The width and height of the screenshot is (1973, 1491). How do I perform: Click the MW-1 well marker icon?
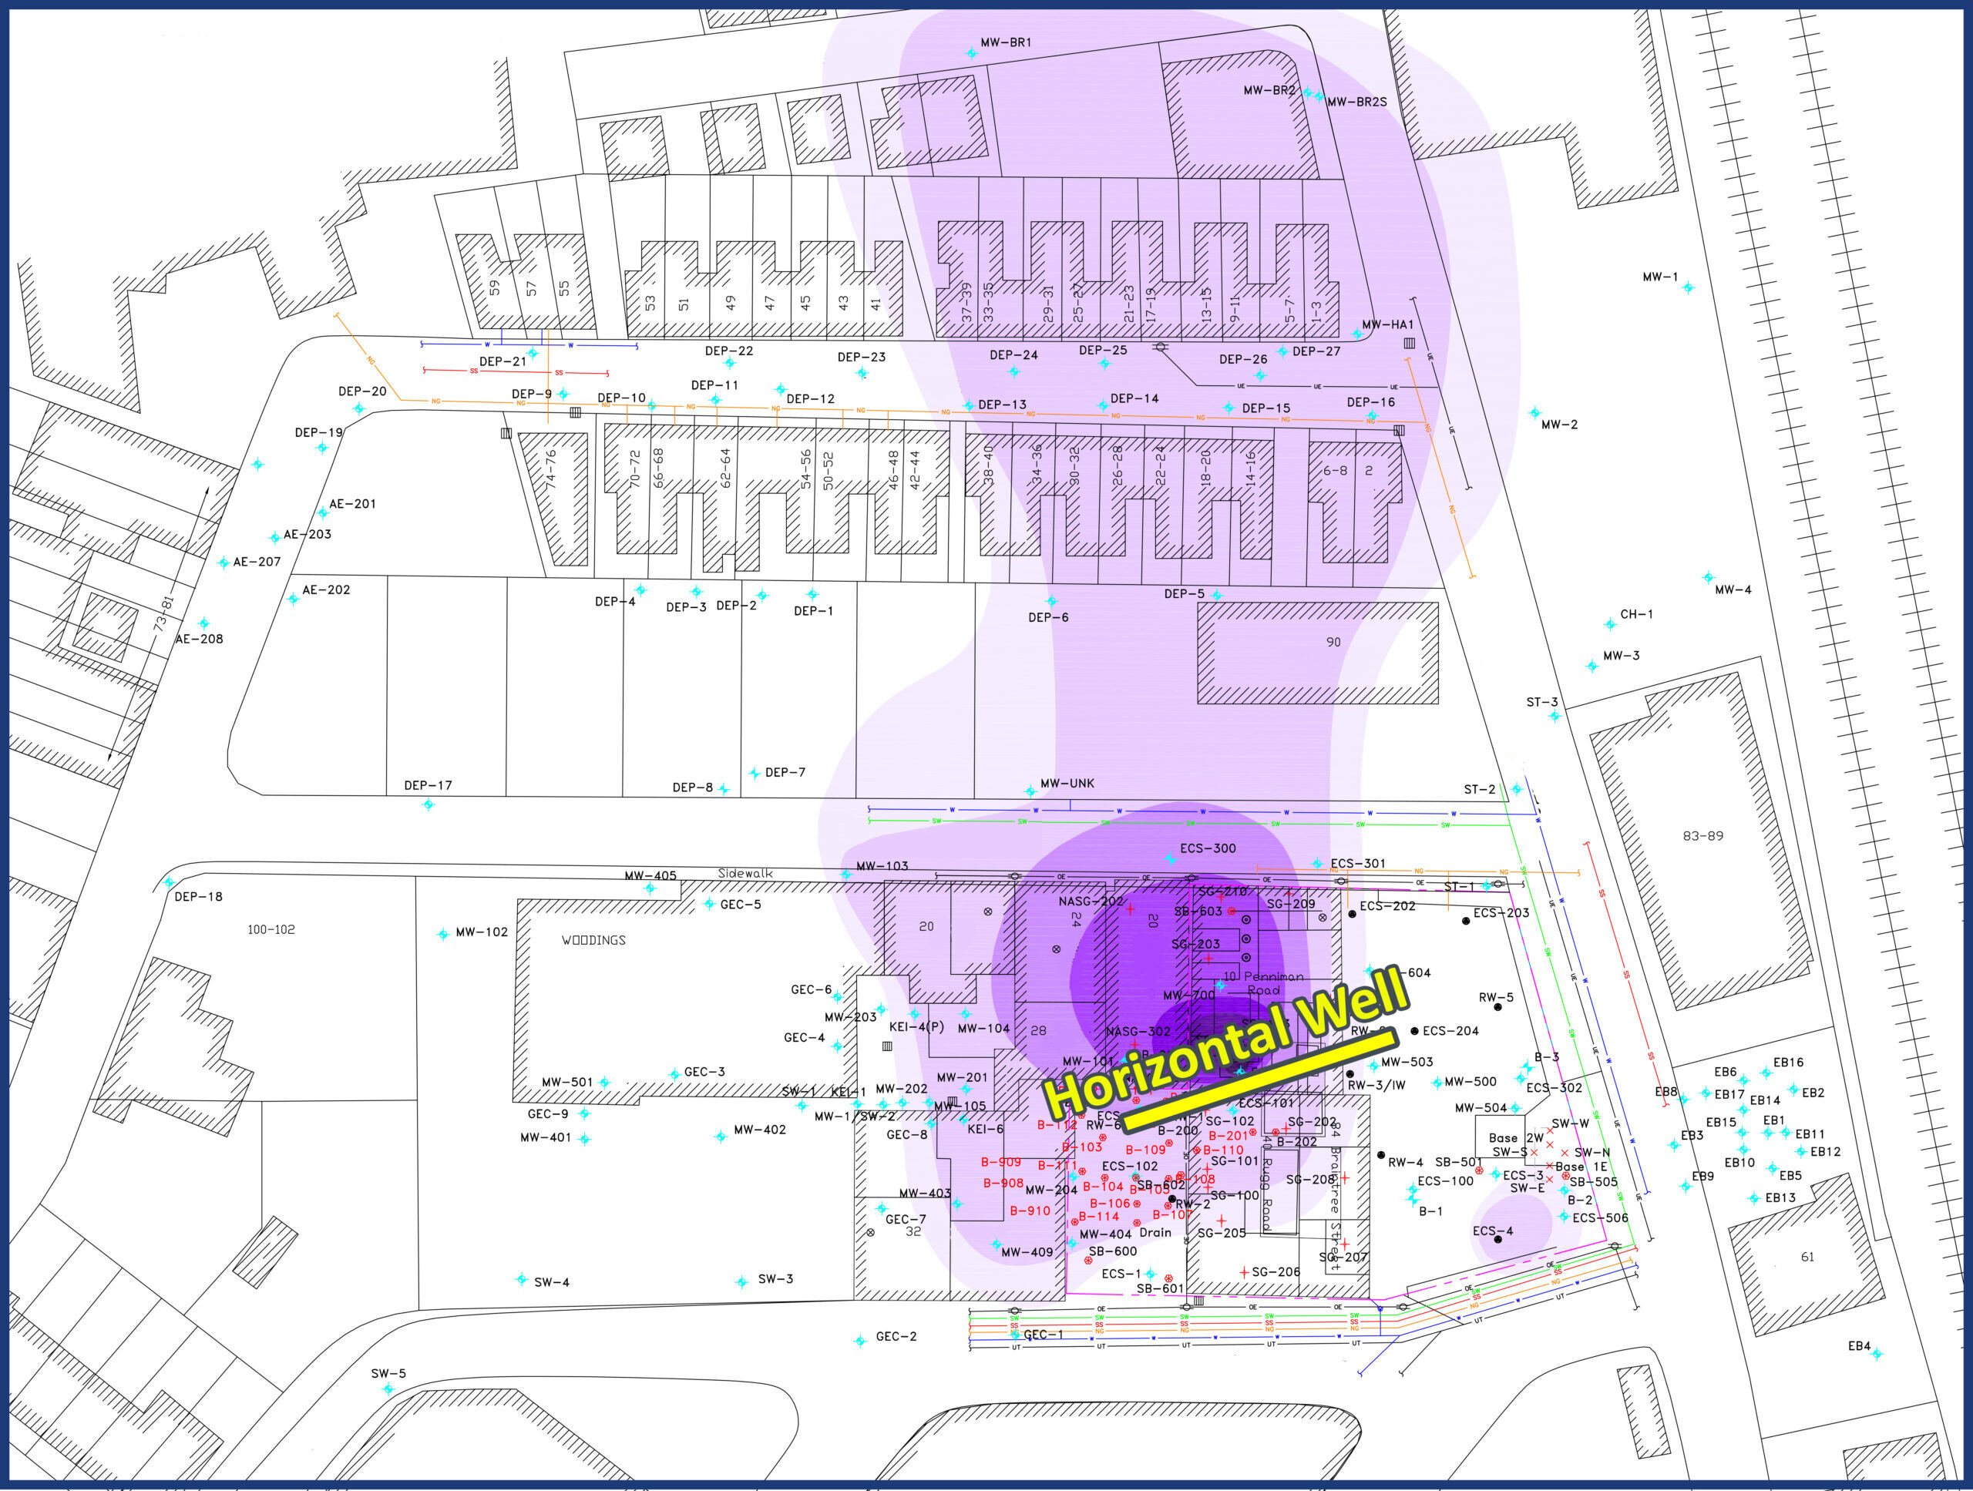point(1688,287)
